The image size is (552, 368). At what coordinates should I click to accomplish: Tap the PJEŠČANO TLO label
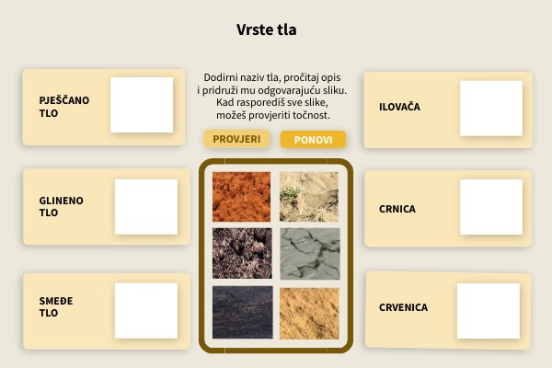tap(64, 107)
